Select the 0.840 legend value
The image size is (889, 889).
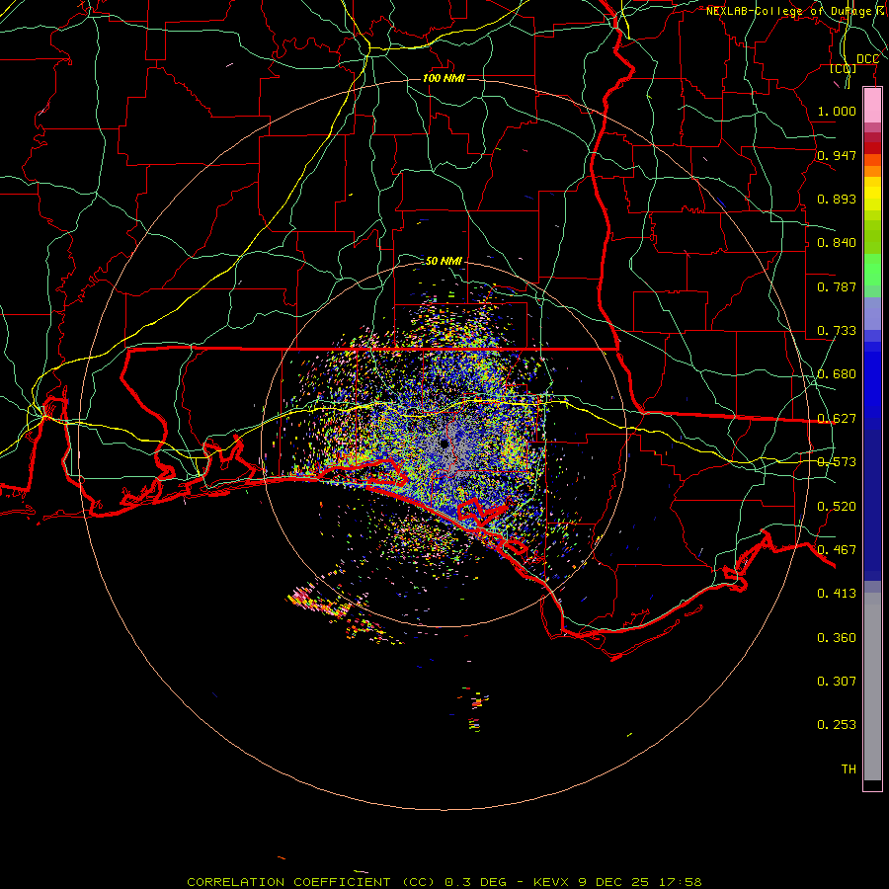837,243
